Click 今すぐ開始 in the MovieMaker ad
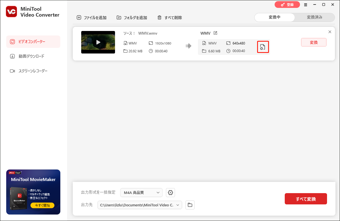Viewport: 340px width, 221px height. pyautogui.click(x=43, y=205)
